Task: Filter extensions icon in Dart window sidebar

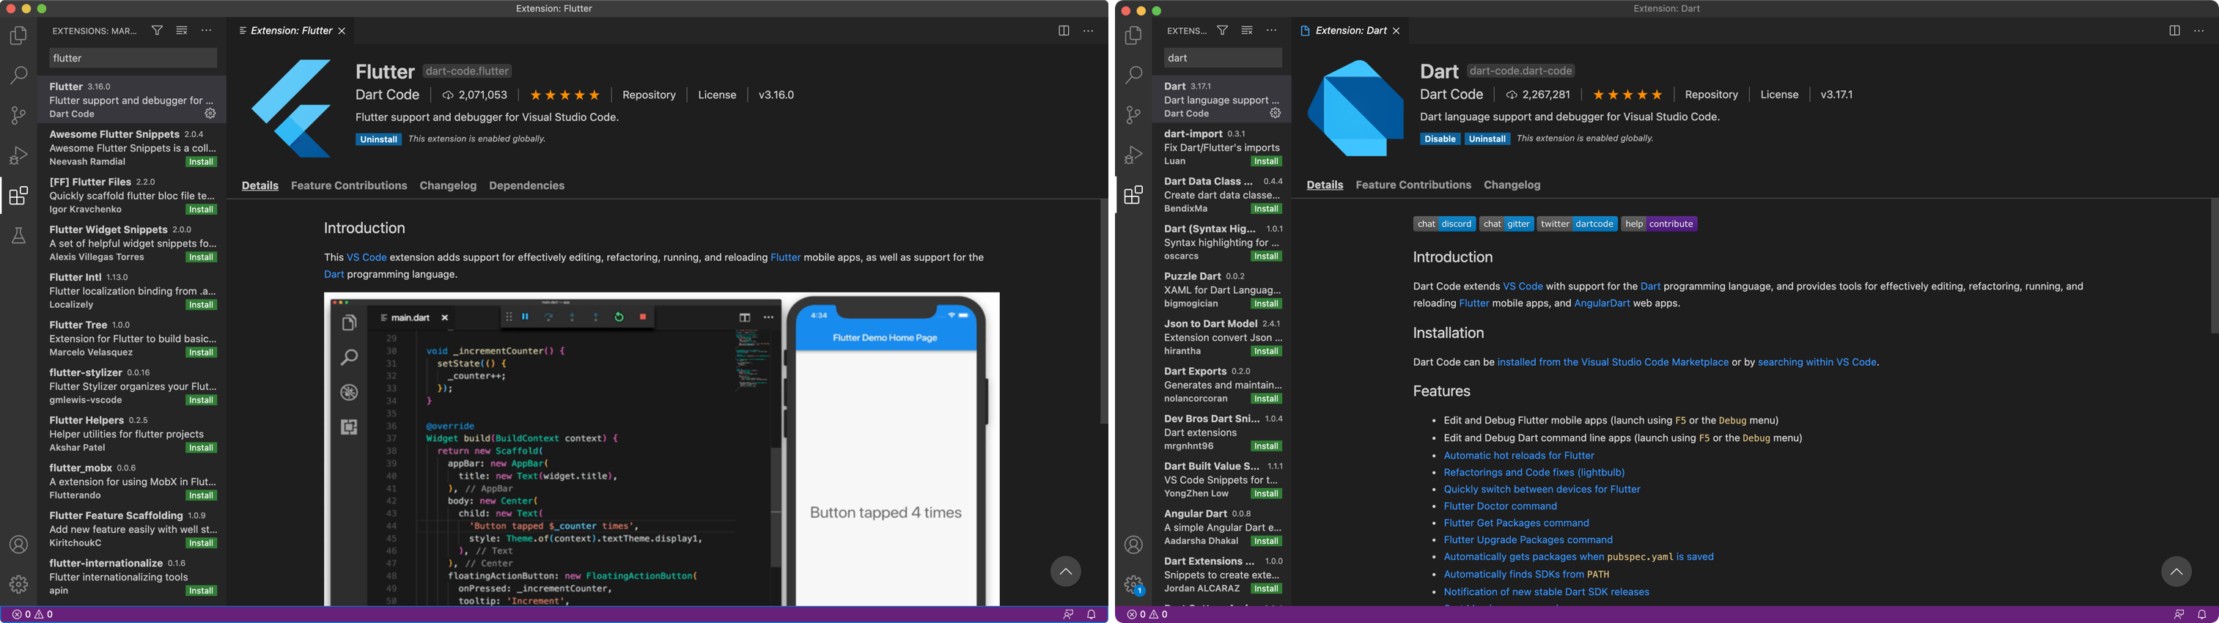Action: 1222,30
